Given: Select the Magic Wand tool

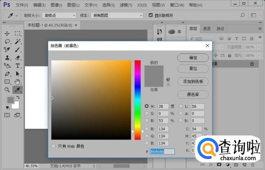Looking at the screenshot, I should [18, 42].
